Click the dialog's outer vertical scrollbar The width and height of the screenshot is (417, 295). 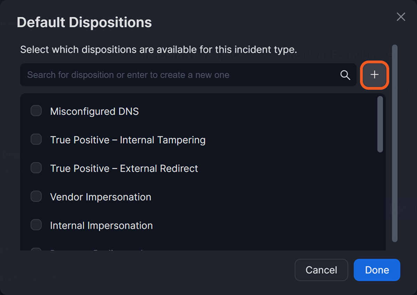(394, 143)
